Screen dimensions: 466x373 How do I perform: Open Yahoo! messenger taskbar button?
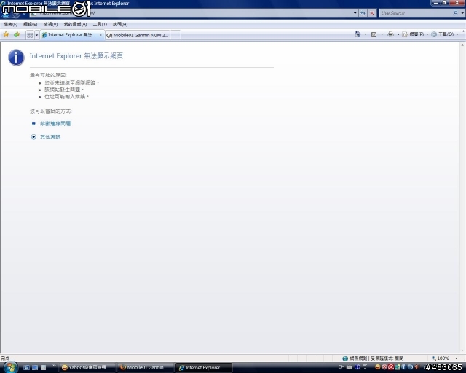(x=87, y=368)
